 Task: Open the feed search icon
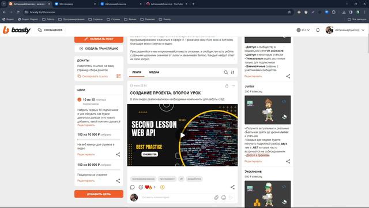coord(225,72)
